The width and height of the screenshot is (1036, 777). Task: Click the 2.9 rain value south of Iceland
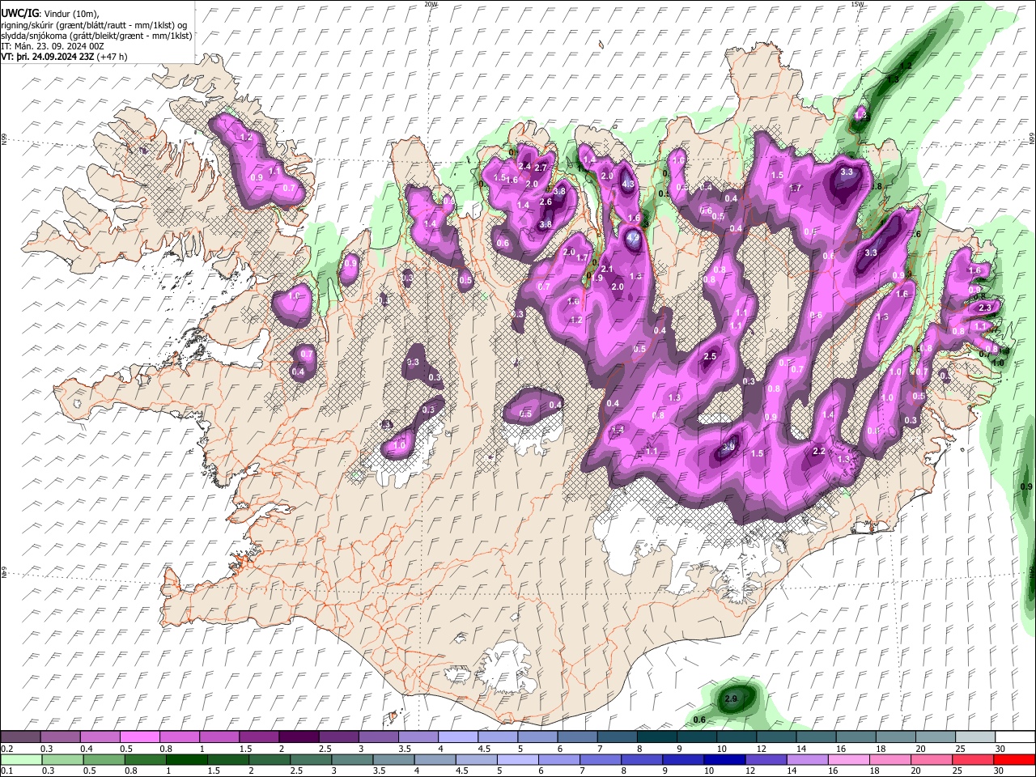point(731,698)
